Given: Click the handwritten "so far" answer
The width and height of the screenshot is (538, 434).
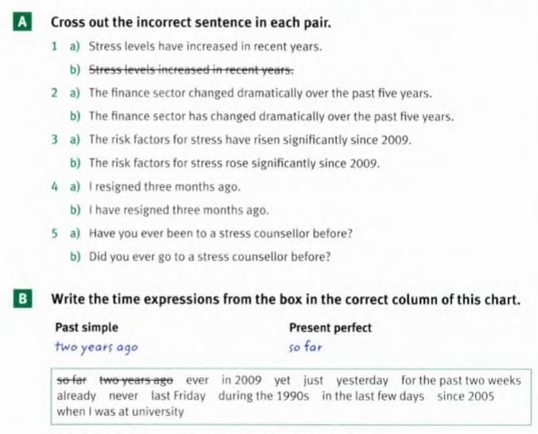Looking at the screenshot, I should 306,347.
